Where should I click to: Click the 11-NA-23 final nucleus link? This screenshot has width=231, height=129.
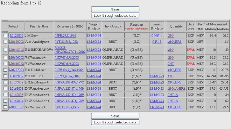[157, 107]
